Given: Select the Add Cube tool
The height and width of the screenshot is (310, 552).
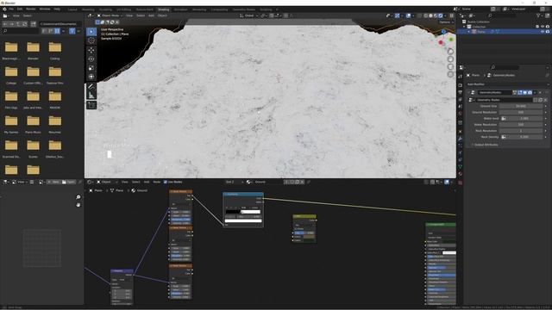Looking at the screenshot, I should coord(91,105).
